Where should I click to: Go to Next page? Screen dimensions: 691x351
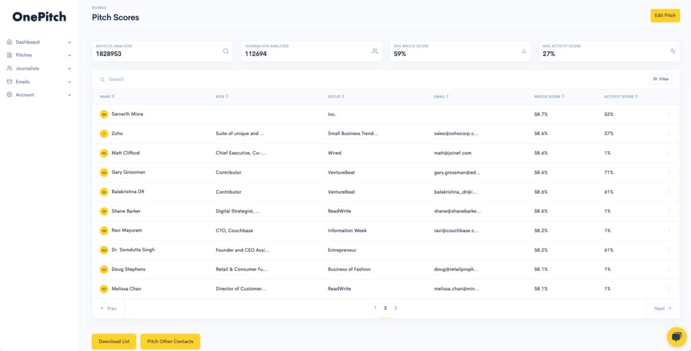point(663,308)
